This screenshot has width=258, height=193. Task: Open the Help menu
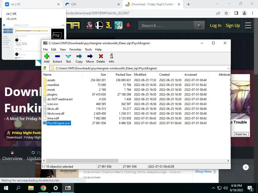(98, 50)
